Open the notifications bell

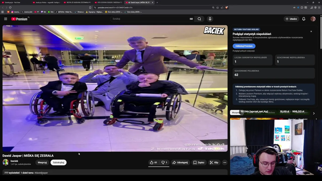pyautogui.click(x=304, y=19)
